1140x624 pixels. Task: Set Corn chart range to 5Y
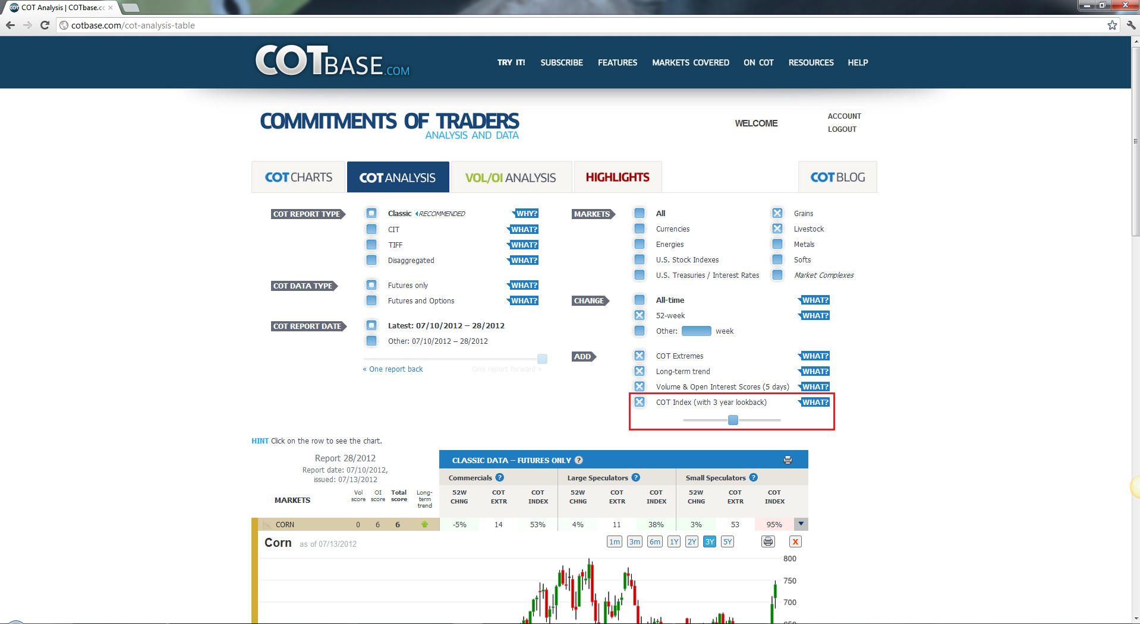point(728,541)
